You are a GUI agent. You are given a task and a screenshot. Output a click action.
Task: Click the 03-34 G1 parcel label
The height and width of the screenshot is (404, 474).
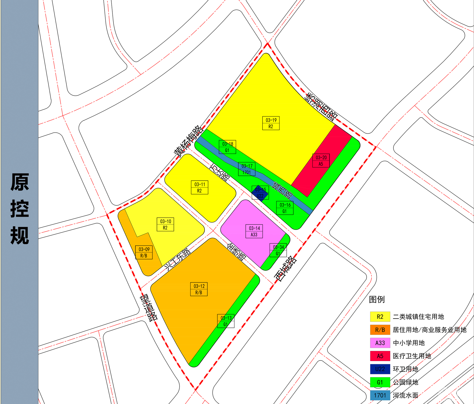click(278, 250)
